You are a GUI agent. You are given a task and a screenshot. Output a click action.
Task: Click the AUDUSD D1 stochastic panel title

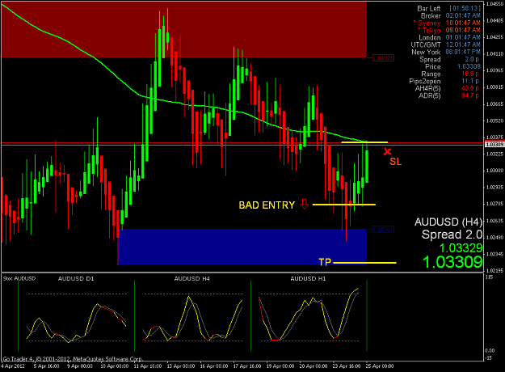(x=76, y=278)
